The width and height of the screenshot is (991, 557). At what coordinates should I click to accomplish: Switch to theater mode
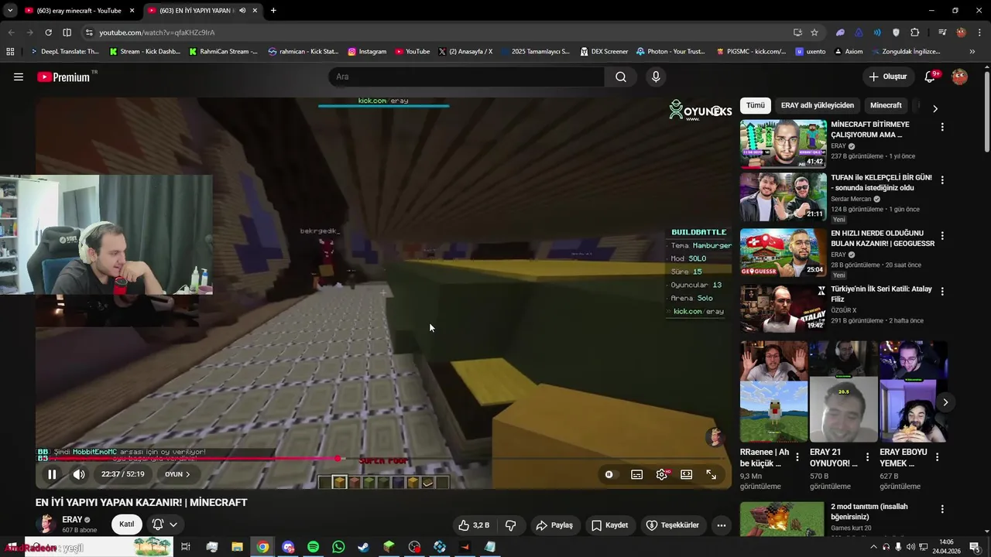pos(686,474)
